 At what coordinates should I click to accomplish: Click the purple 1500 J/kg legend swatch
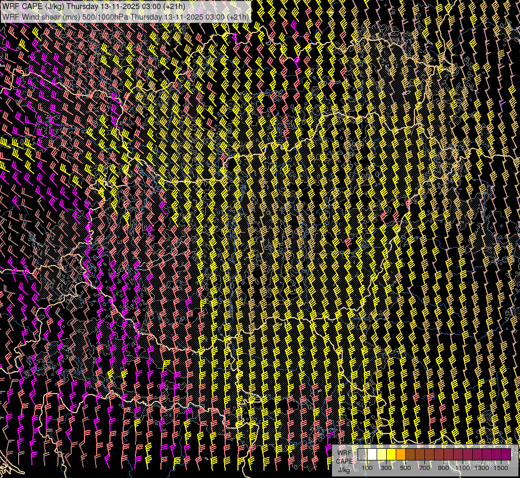point(506,454)
